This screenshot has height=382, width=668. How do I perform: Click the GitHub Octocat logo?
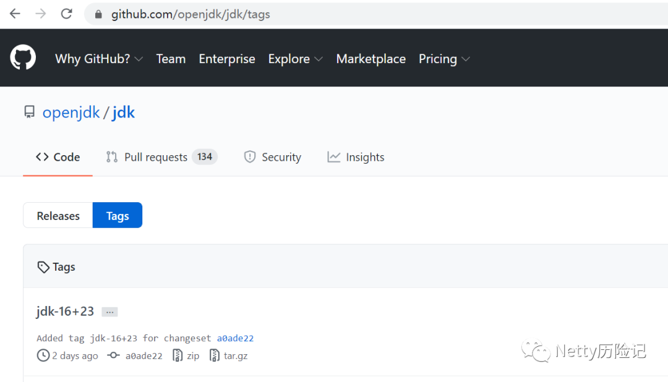pyautogui.click(x=23, y=58)
